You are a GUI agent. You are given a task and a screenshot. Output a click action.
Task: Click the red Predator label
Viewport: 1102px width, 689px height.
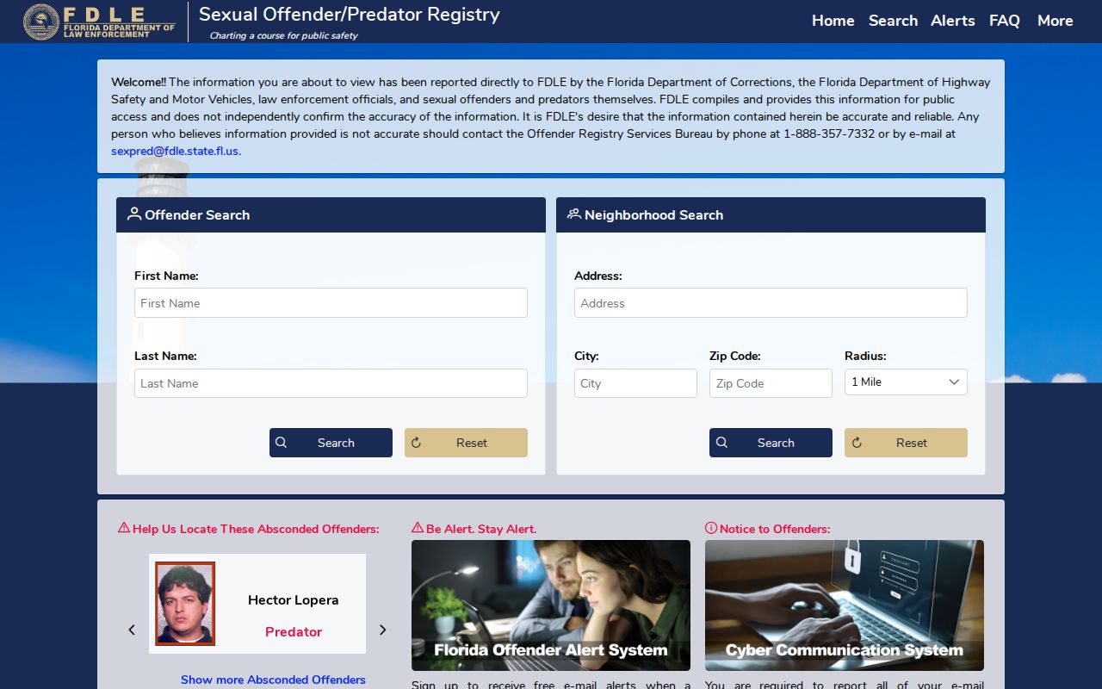pyautogui.click(x=294, y=631)
